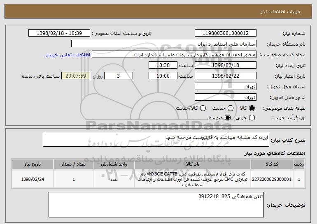Select the کالا/خدمت radio button
The height and width of the screenshot is (224, 317).
203,108
